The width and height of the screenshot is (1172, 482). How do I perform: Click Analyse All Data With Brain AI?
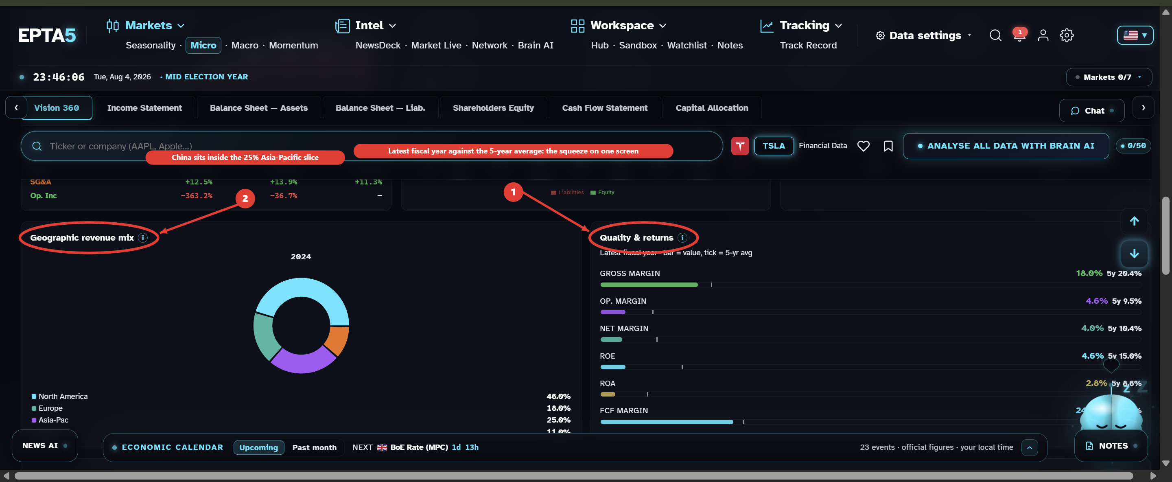click(1006, 146)
